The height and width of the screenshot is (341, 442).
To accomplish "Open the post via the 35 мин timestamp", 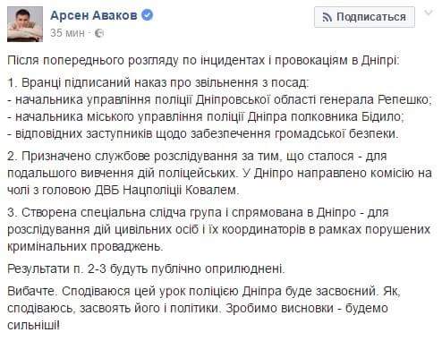I will [x=67, y=33].
